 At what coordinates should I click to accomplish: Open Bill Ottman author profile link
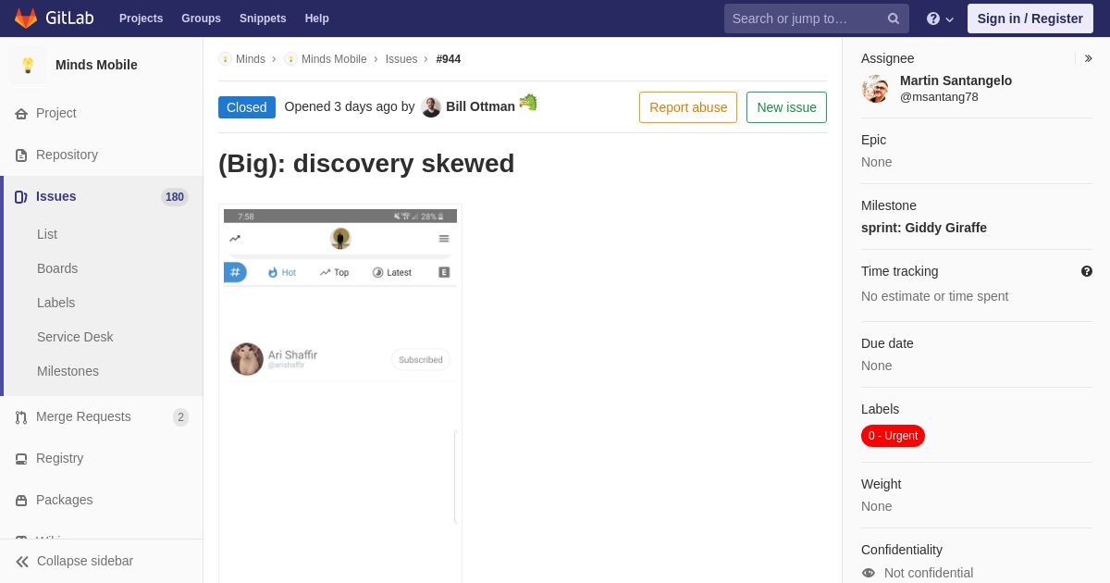click(x=480, y=106)
